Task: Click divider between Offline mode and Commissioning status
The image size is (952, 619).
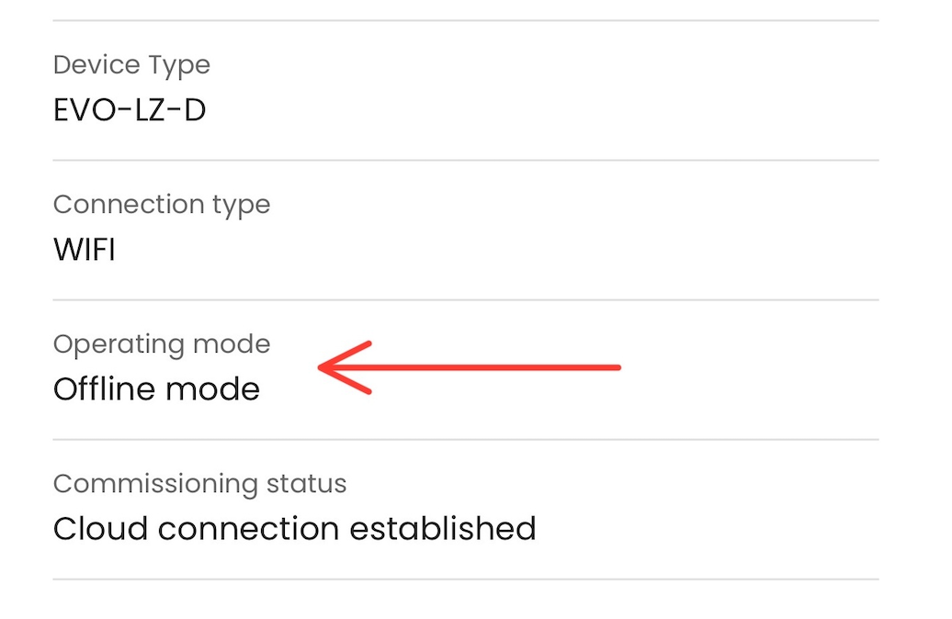Action: 465,440
